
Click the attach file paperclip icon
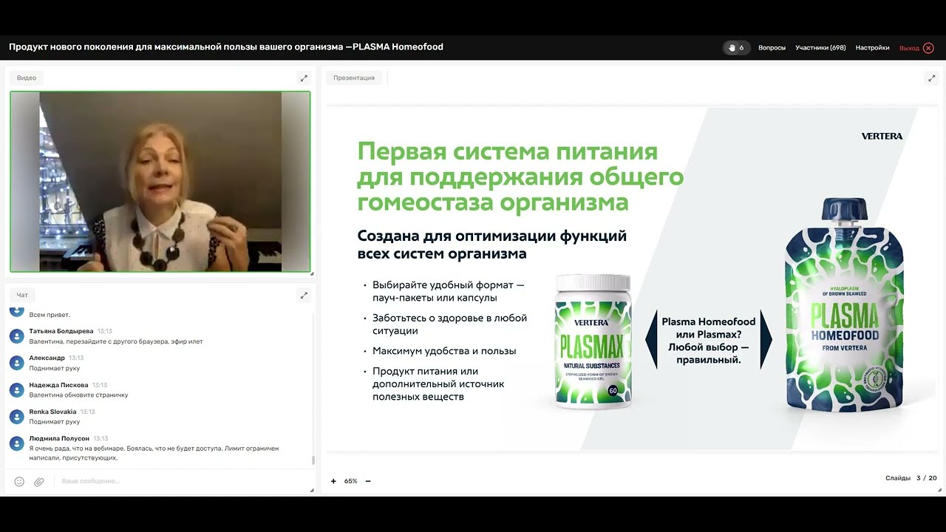pos(39,481)
